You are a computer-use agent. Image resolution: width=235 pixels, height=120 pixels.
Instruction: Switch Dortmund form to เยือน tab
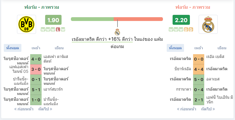(x=59, y=48)
